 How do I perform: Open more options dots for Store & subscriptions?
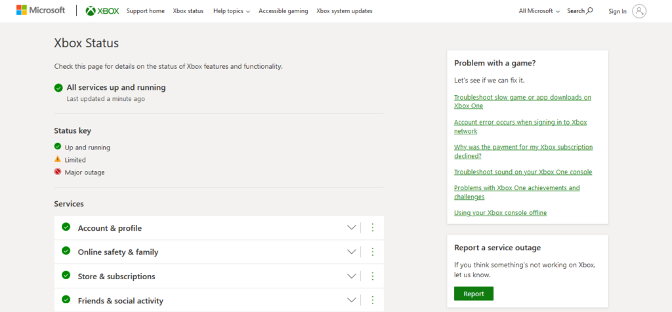(x=373, y=276)
